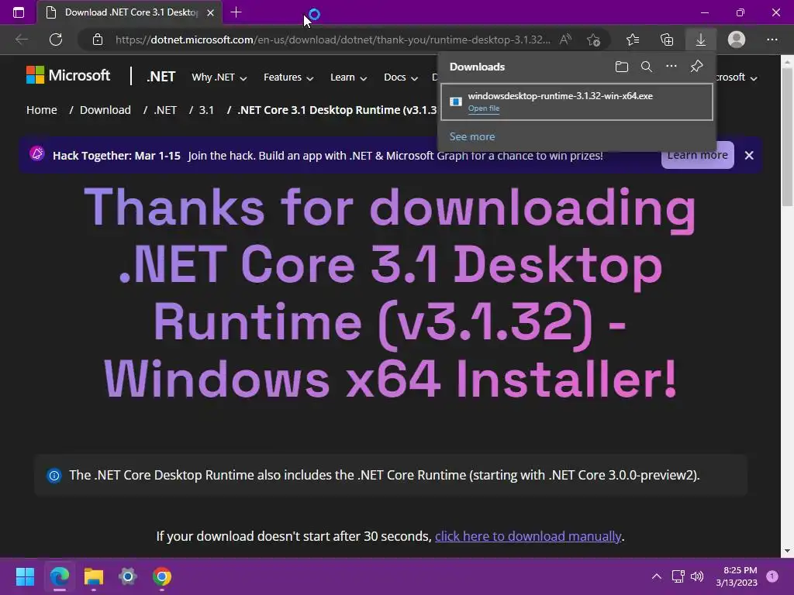Image resolution: width=794 pixels, height=595 pixels.
Task: Click the network icon in system tray
Action: (678, 576)
